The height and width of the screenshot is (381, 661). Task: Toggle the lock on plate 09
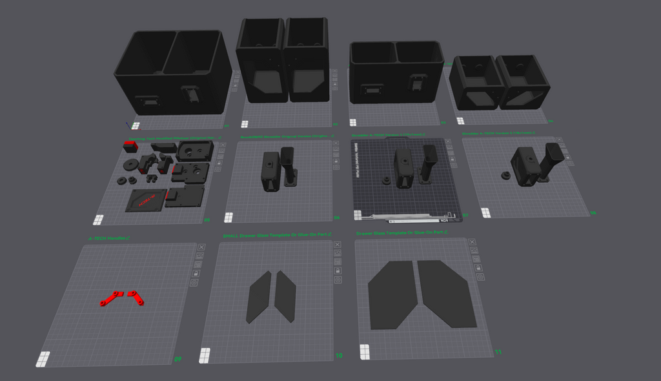point(196,273)
